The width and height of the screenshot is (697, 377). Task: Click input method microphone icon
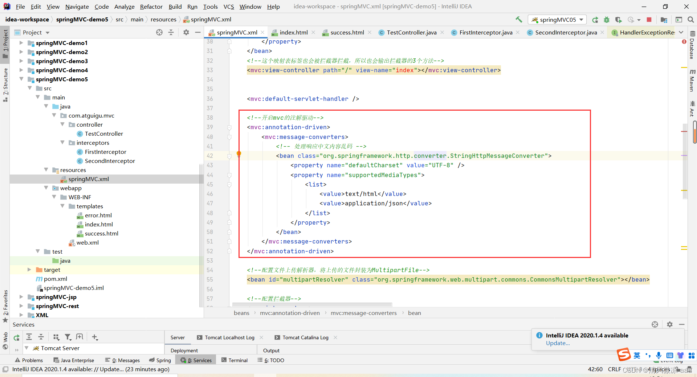tap(659, 355)
